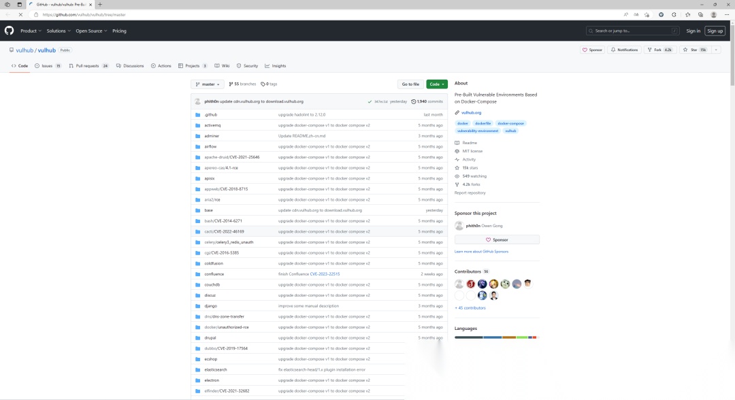Click the Sign up button
Screen dimensions: 735x400
(715, 31)
